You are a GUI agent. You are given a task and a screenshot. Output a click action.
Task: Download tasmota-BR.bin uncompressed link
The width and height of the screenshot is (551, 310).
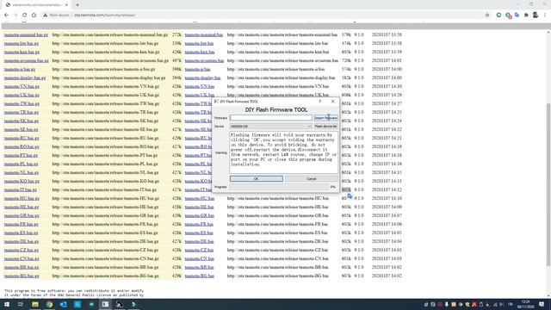[x=199, y=267]
